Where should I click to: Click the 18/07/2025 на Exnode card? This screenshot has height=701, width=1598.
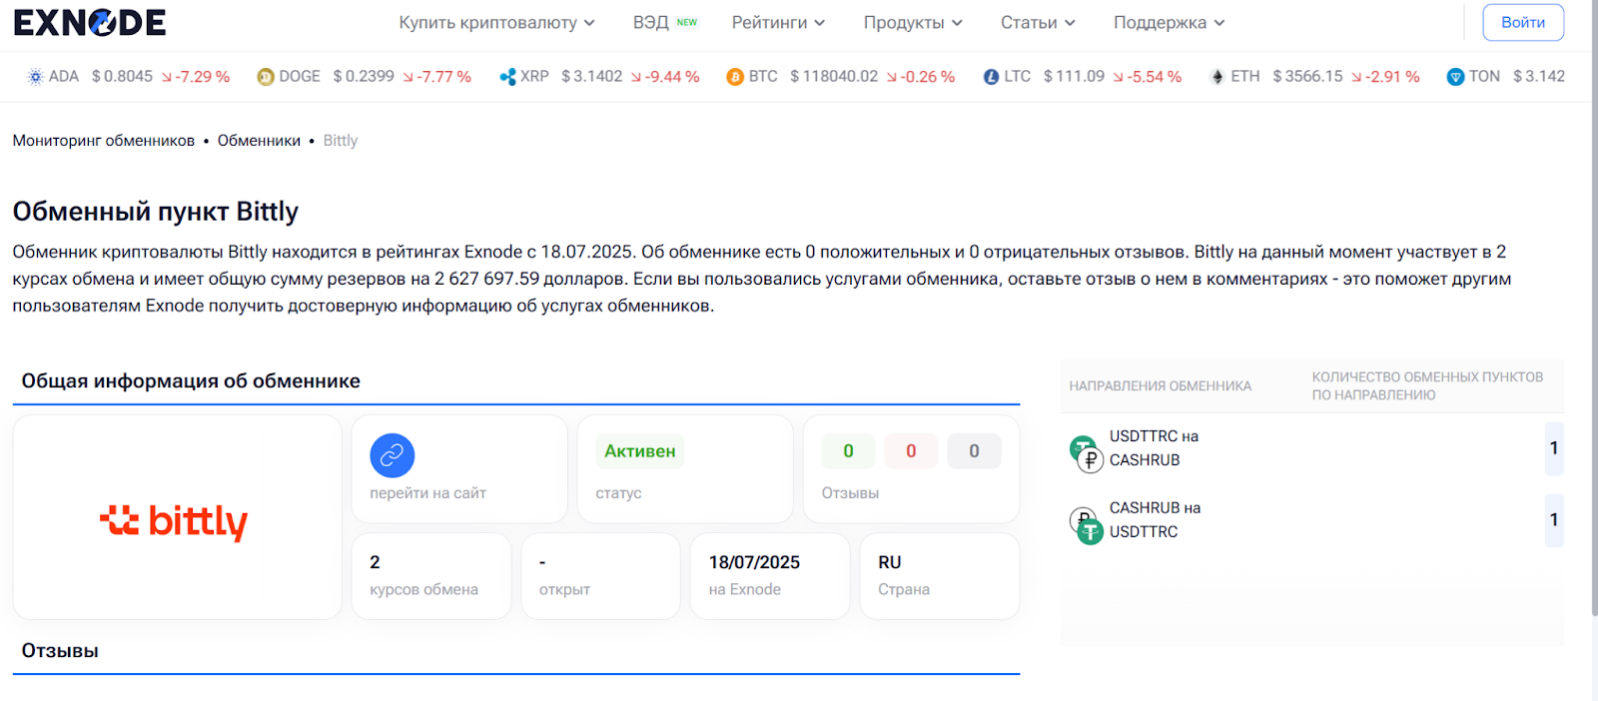pyautogui.click(x=770, y=575)
